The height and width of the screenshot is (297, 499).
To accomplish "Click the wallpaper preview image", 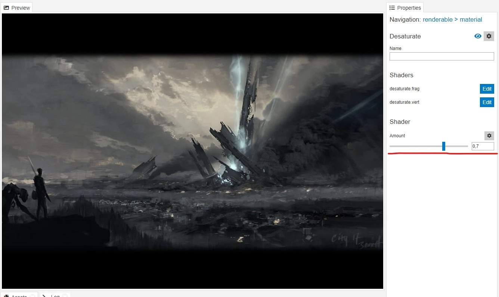I will click(193, 151).
